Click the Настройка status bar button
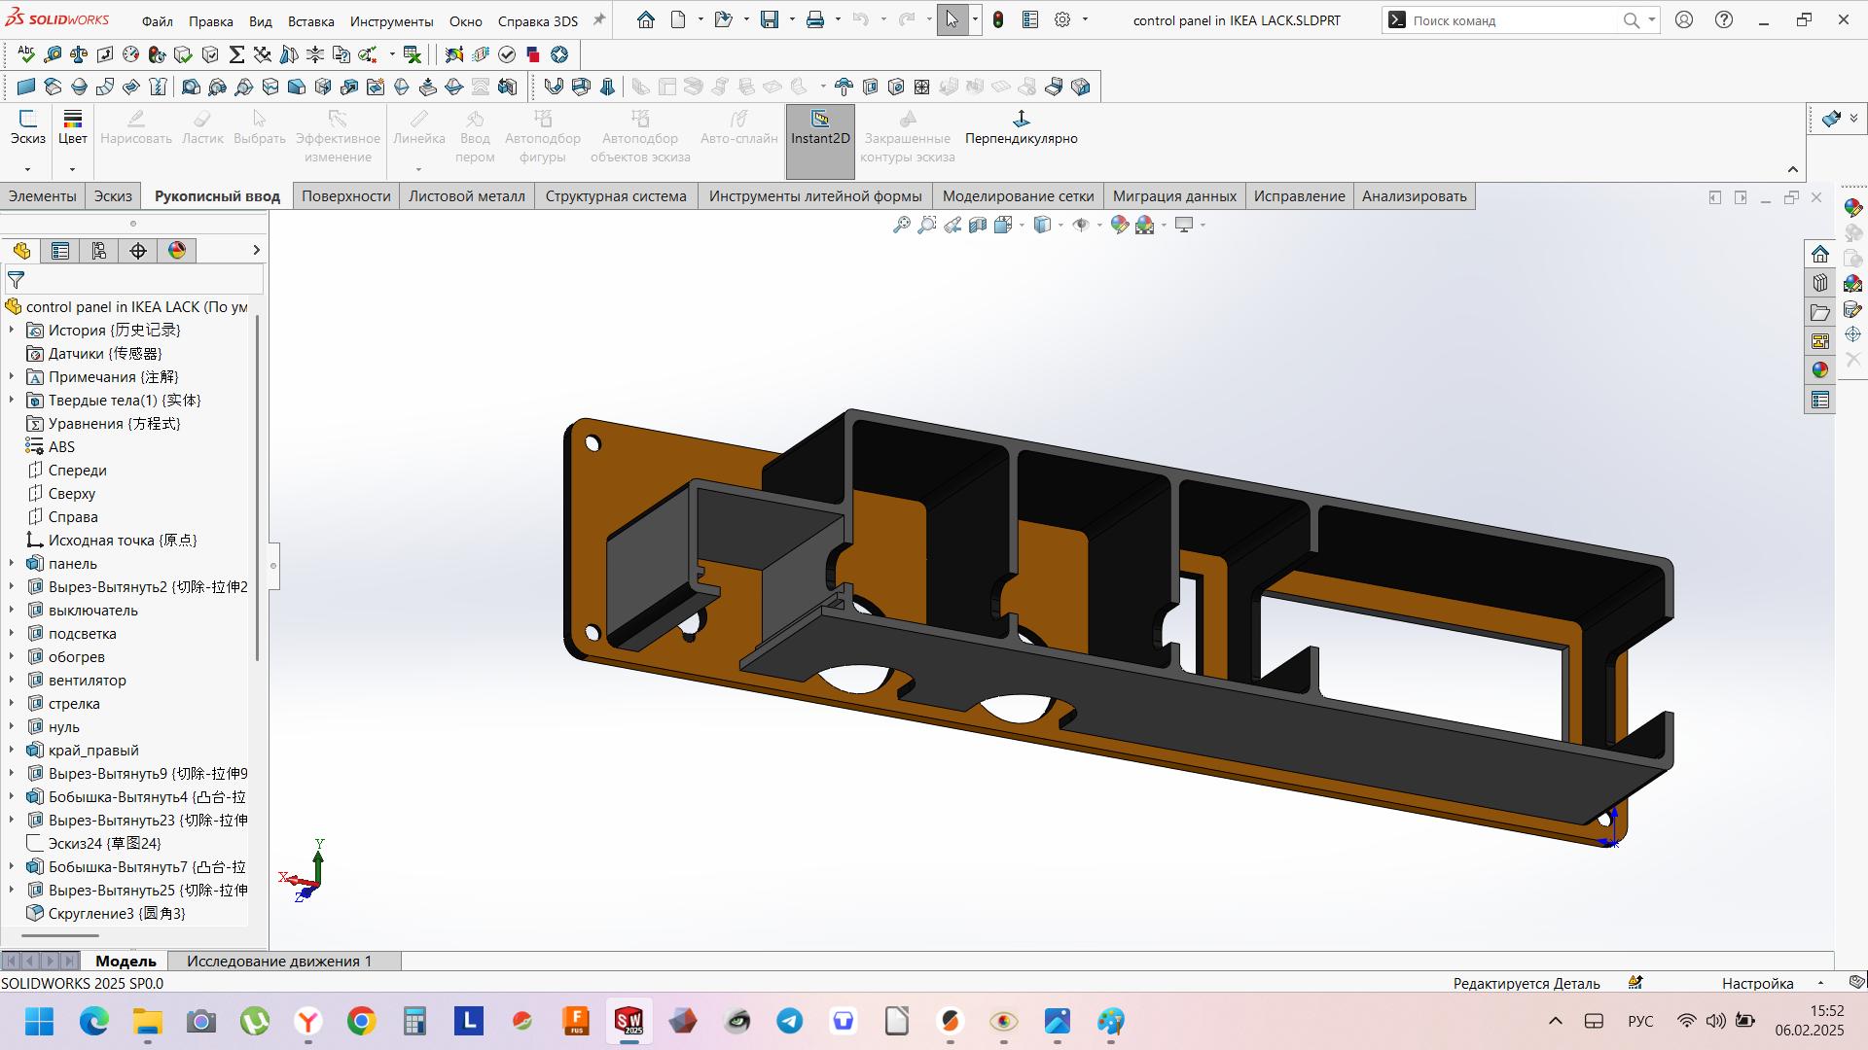This screenshot has width=1868, height=1050. point(1757,984)
